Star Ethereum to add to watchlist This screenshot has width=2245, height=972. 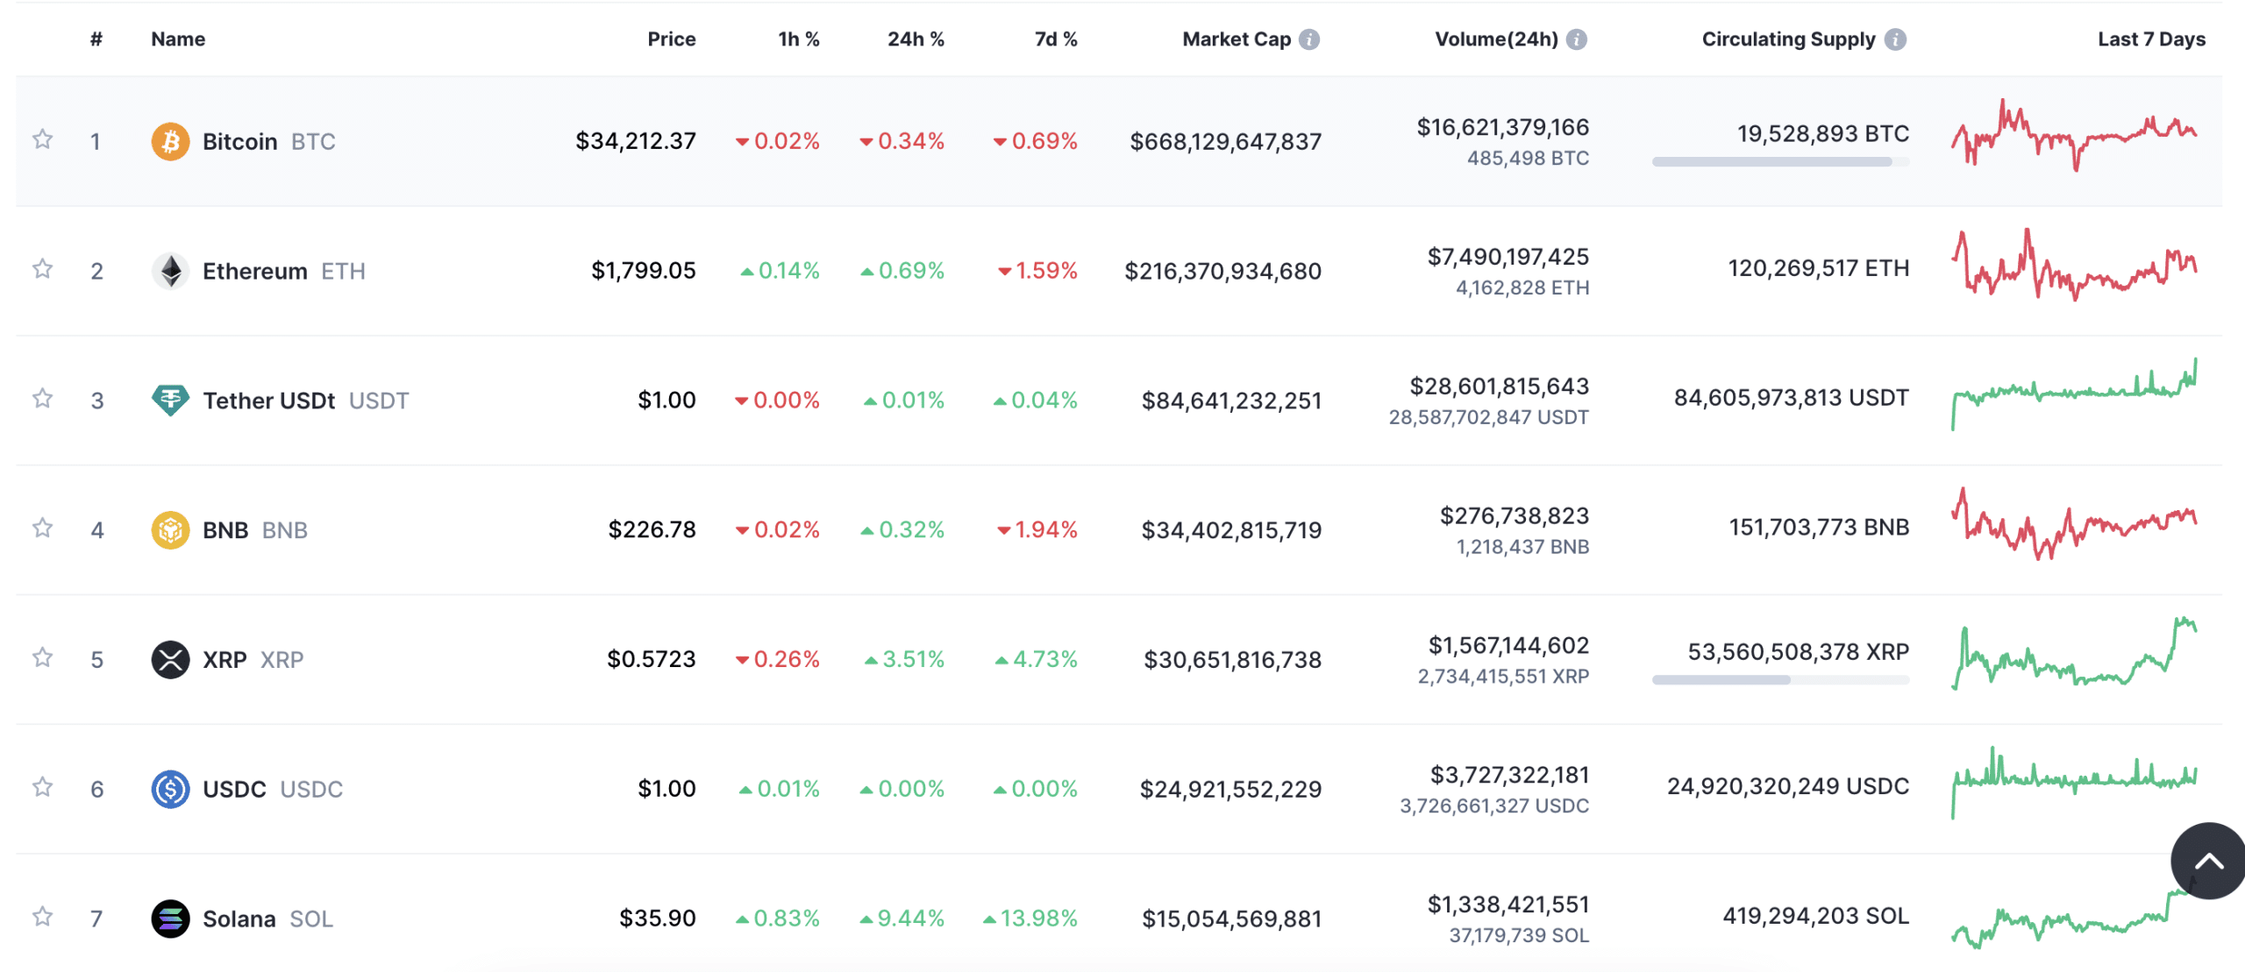pos(42,269)
